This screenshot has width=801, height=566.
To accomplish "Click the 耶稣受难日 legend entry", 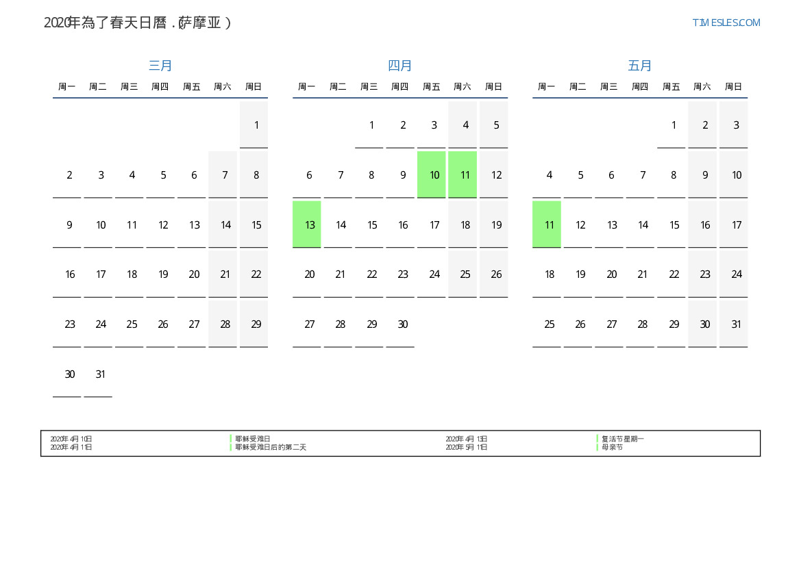I will pyautogui.click(x=252, y=439).
